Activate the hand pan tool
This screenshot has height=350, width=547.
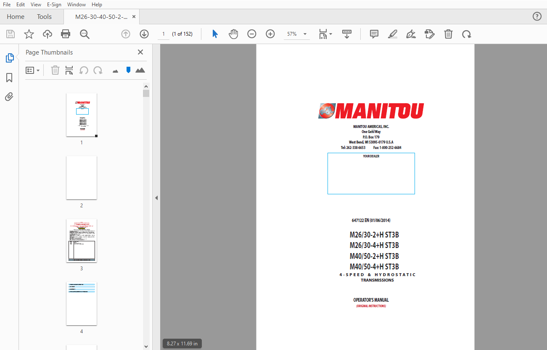click(233, 34)
